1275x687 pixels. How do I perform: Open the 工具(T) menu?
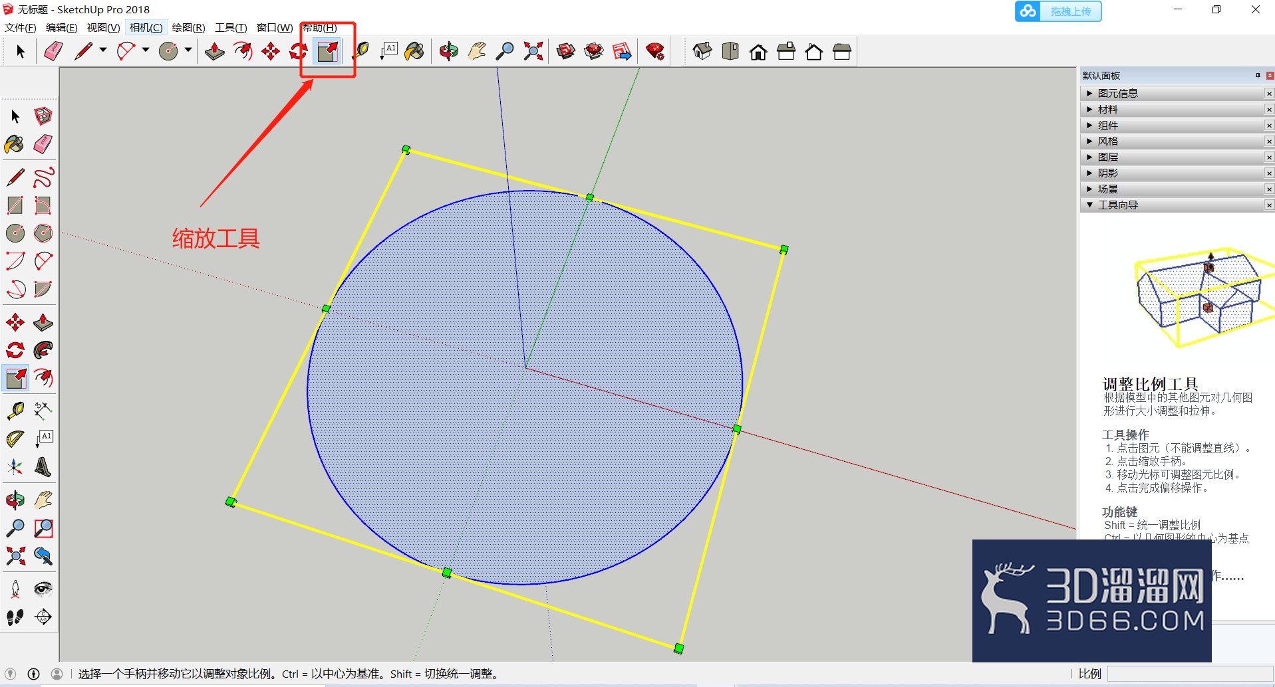tap(231, 27)
